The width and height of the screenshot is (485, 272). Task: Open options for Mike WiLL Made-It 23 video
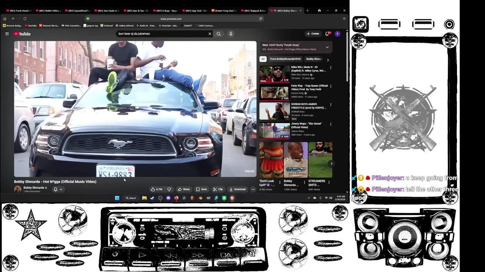[330, 68]
